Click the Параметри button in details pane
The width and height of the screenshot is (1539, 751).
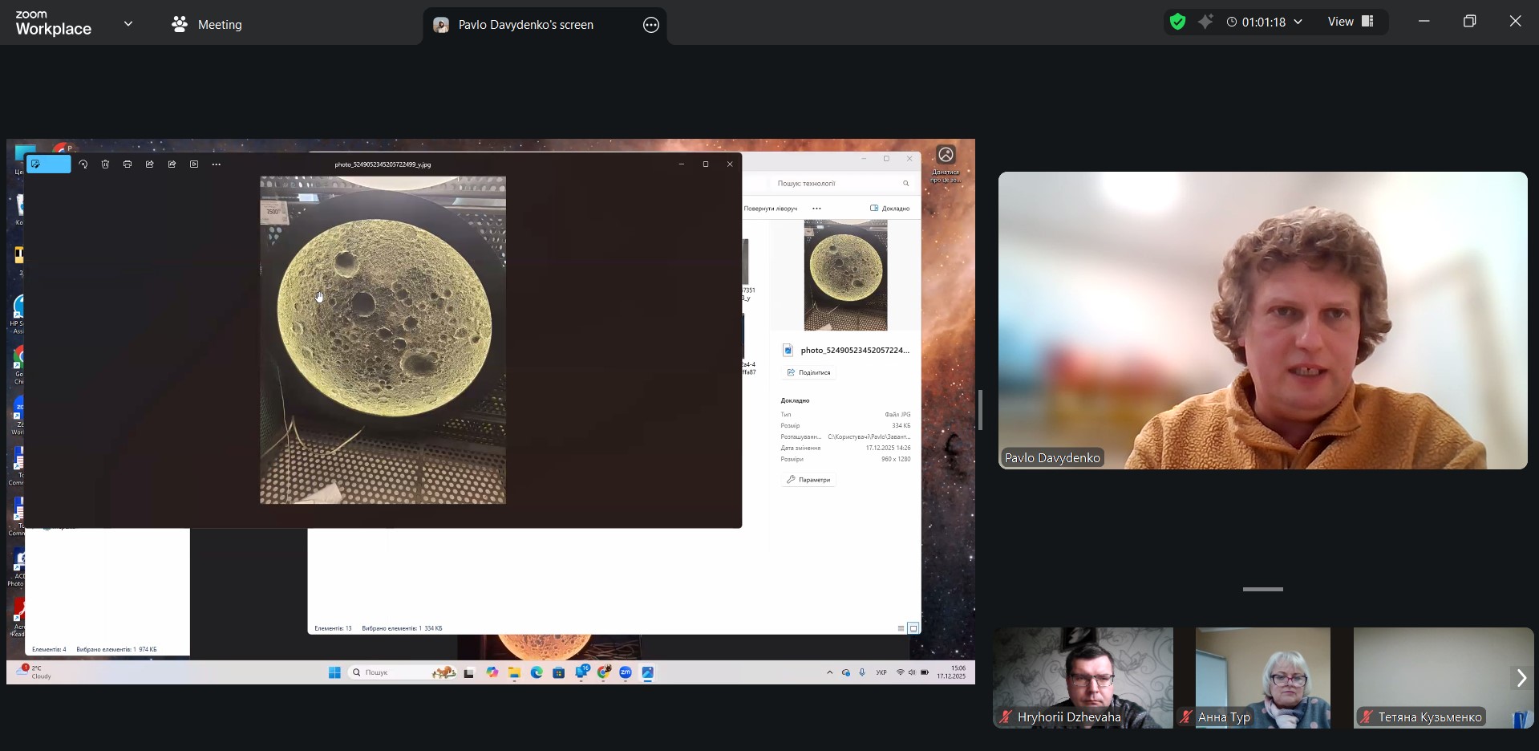coord(808,480)
